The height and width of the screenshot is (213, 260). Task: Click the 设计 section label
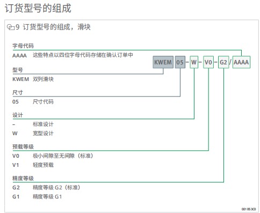[x=18, y=115]
